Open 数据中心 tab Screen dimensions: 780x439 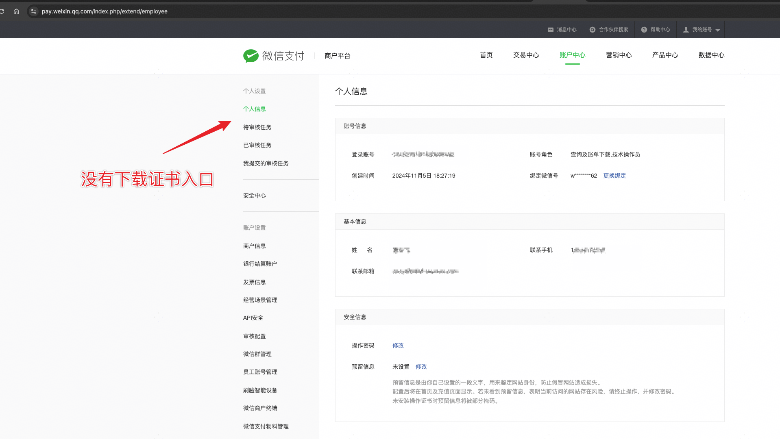point(712,55)
